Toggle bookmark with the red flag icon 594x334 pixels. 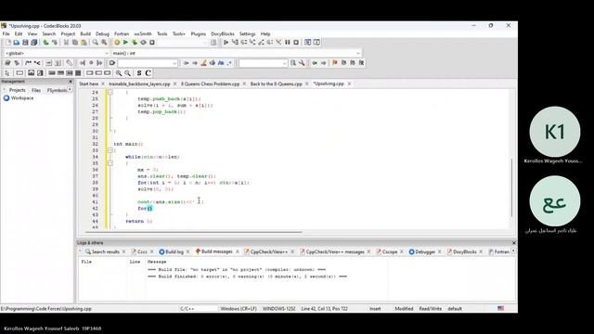tap(335, 63)
